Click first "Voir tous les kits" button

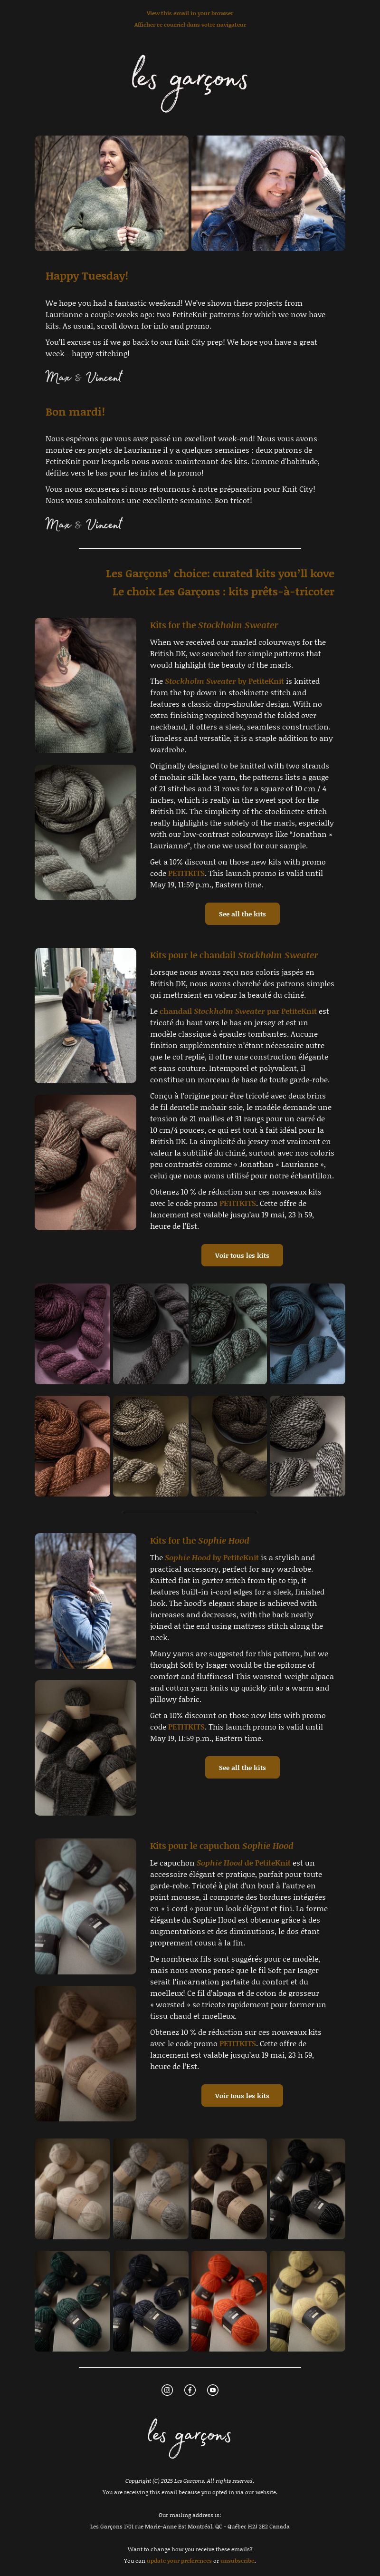click(242, 1255)
